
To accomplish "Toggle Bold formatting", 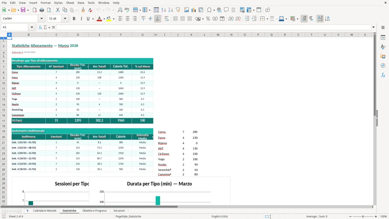I will click(74, 19).
